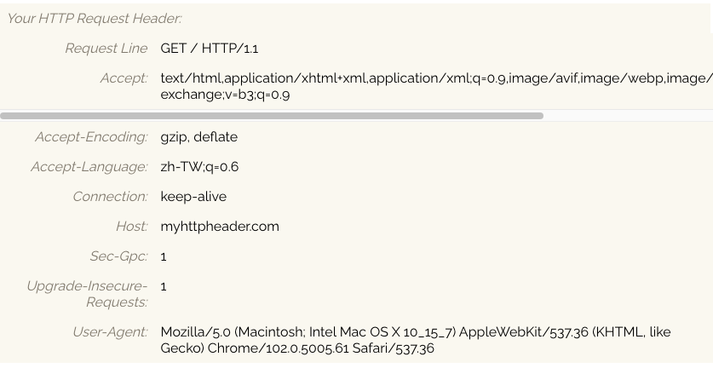The height and width of the screenshot is (368, 713).
Task: Click the 'Accept-Encoding:' label
Action: pyautogui.click(x=91, y=137)
